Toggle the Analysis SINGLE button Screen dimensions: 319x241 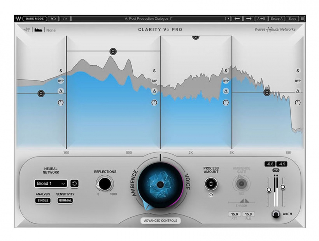coord(43,201)
